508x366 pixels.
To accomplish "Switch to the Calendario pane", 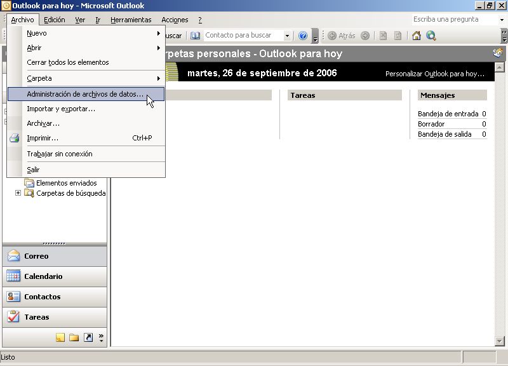I will point(55,276).
